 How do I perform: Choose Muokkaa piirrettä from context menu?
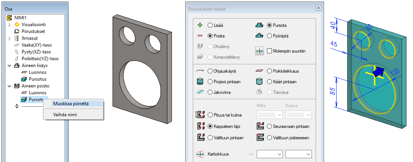pos(71,103)
